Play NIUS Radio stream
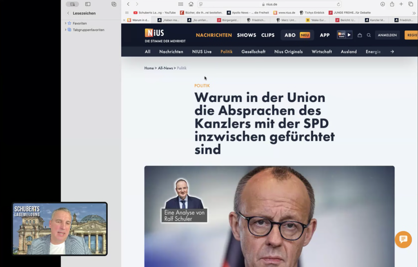The image size is (418, 267). coord(349,35)
